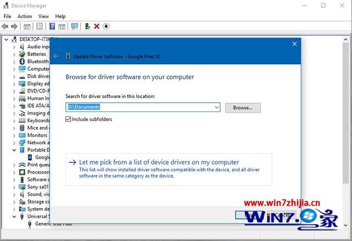Image resolution: width=352 pixels, height=241 pixels.
Task: Open the File menu
Action: 7,16
